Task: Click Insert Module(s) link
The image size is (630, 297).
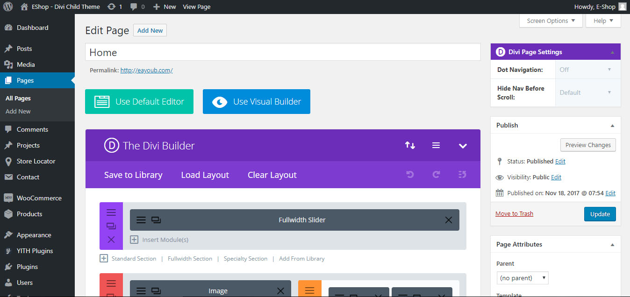Action: [159, 240]
